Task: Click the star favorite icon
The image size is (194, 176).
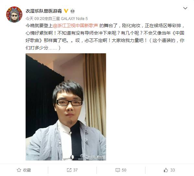Action: click(x=19, y=170)
